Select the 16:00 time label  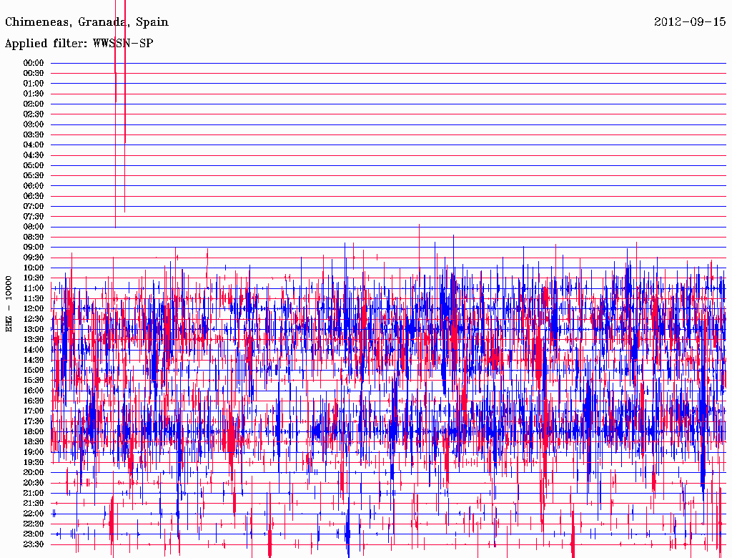(x=34, y=391)
